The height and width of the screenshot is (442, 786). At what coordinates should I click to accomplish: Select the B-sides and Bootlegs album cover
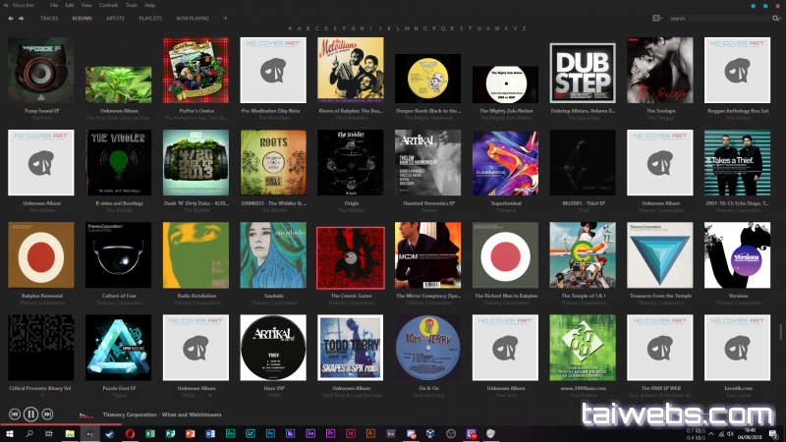pos(118,162)
